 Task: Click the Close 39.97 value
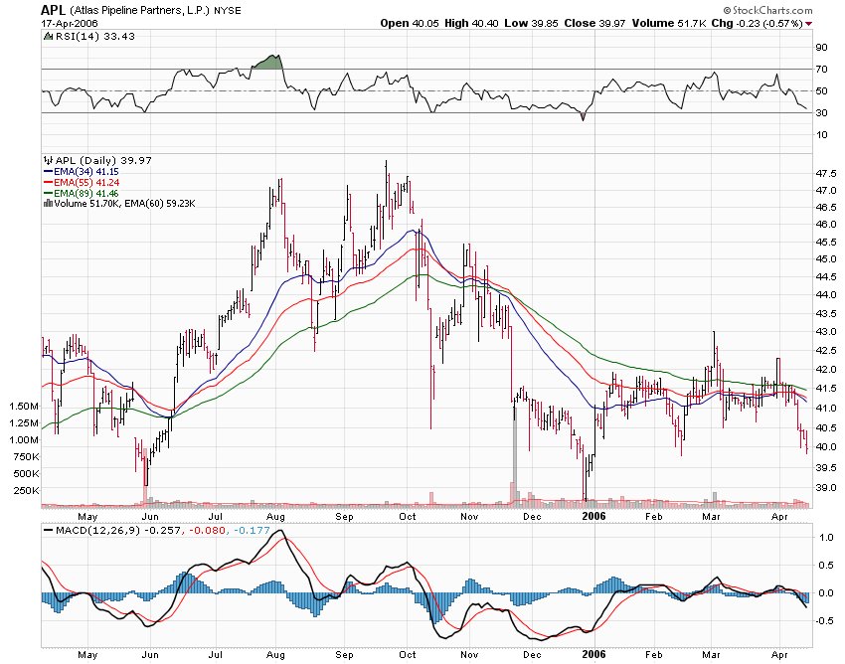(594, 23)
